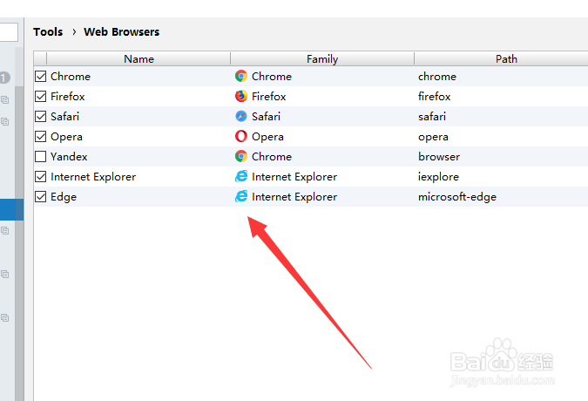Click the Safari compass icon

(x=241, y=116)
